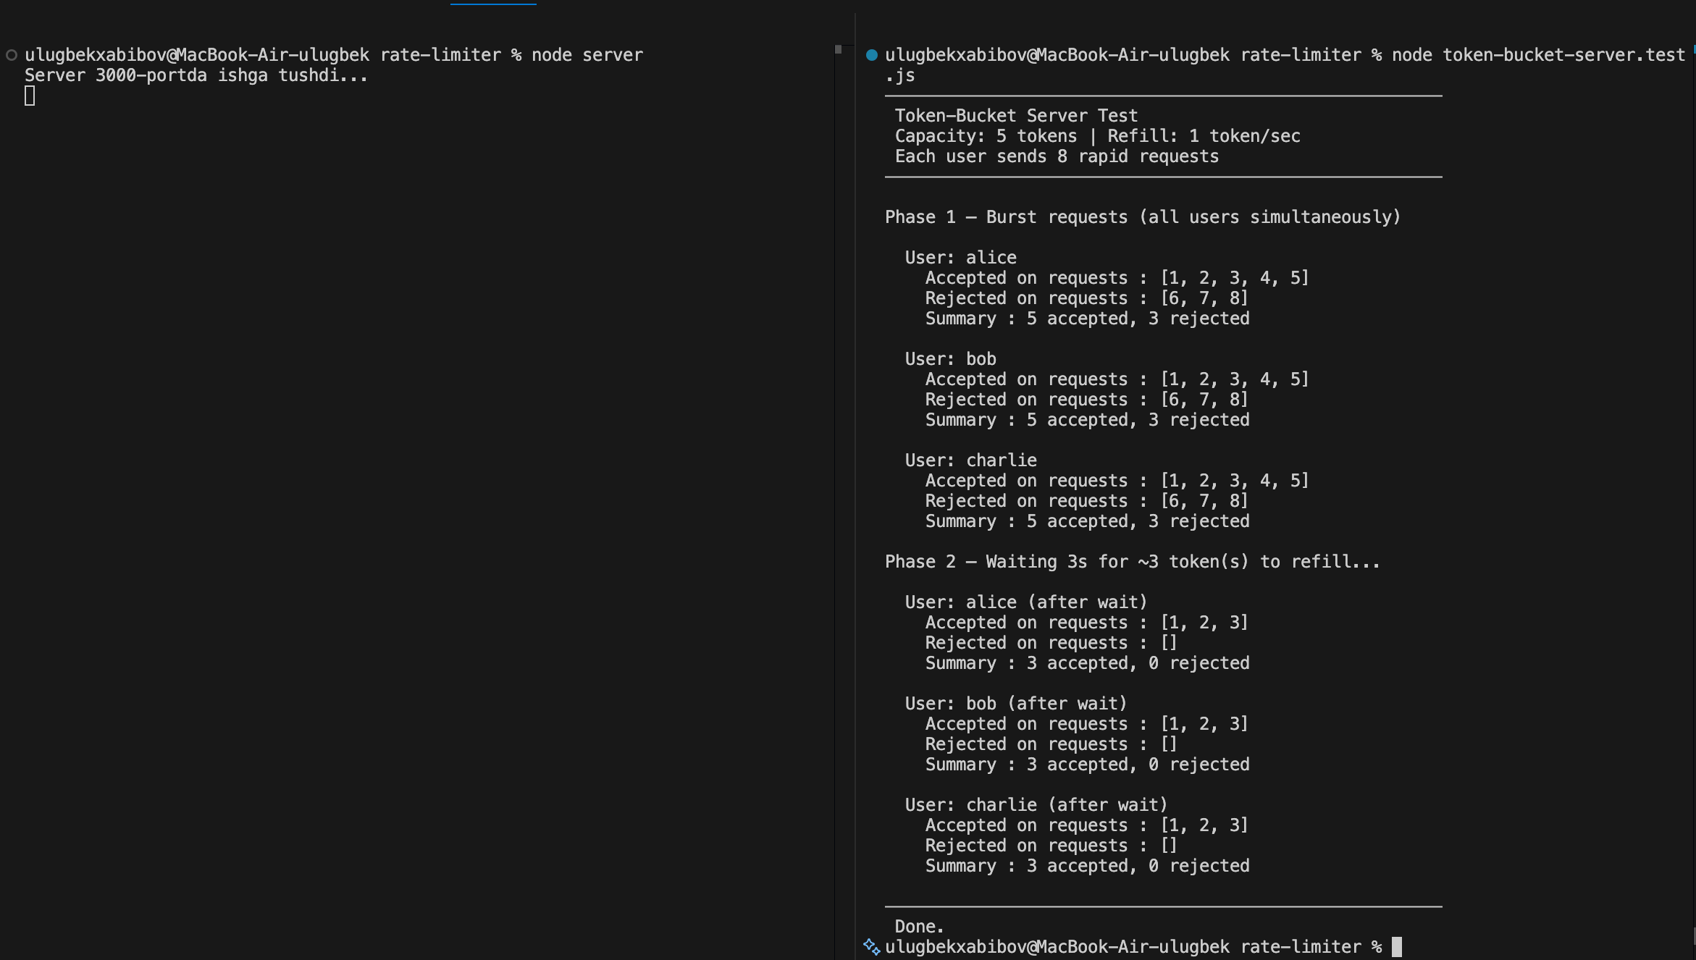1696x960 pixels.
Task: Click 'User: bob (after wait)' line
Action: point(1016,704)
